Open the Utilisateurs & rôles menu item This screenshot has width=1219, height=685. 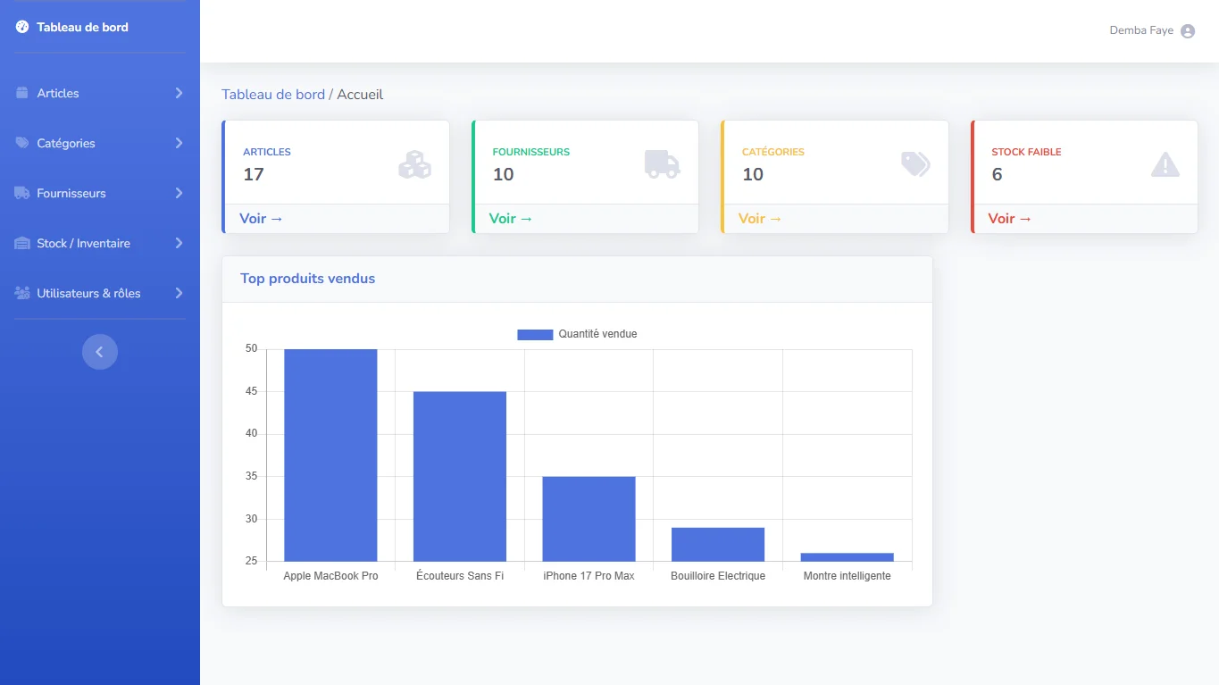tap(88, 293)
